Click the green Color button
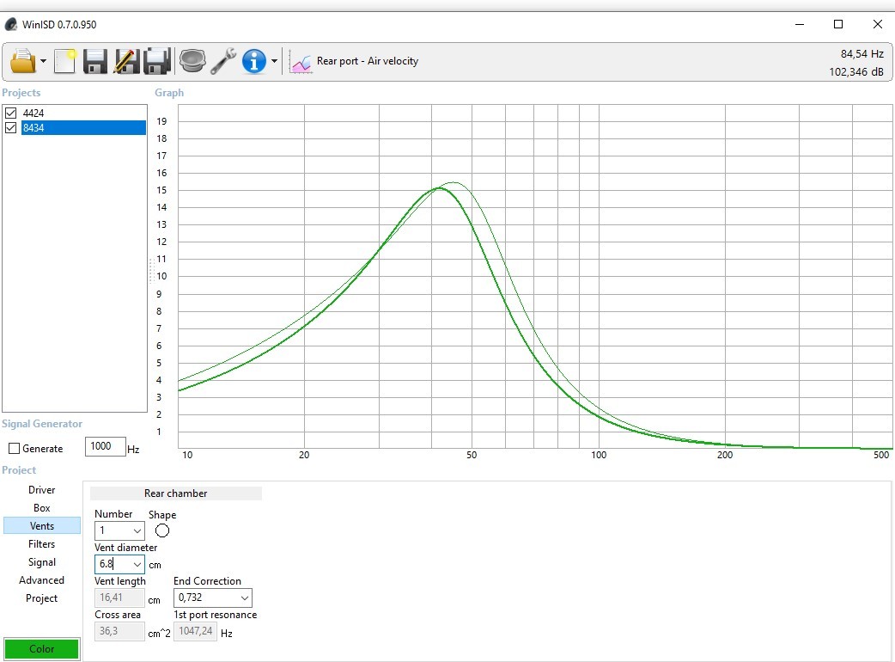This screenshot has width=895, height=662. pos(42,649)
